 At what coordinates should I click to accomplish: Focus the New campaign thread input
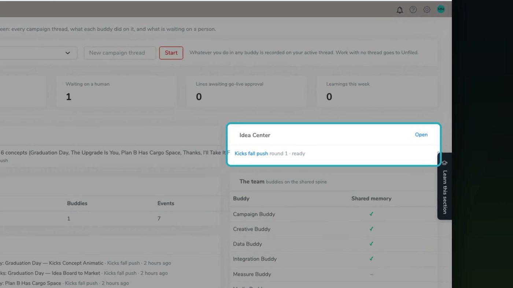(120, 53)
